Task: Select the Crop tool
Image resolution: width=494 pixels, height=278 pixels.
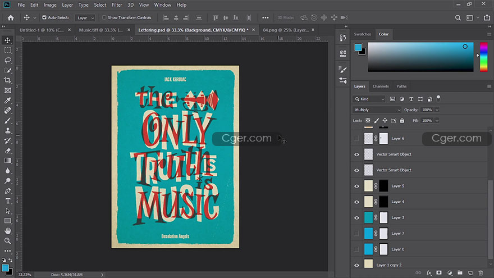Action: coord(7,80)
